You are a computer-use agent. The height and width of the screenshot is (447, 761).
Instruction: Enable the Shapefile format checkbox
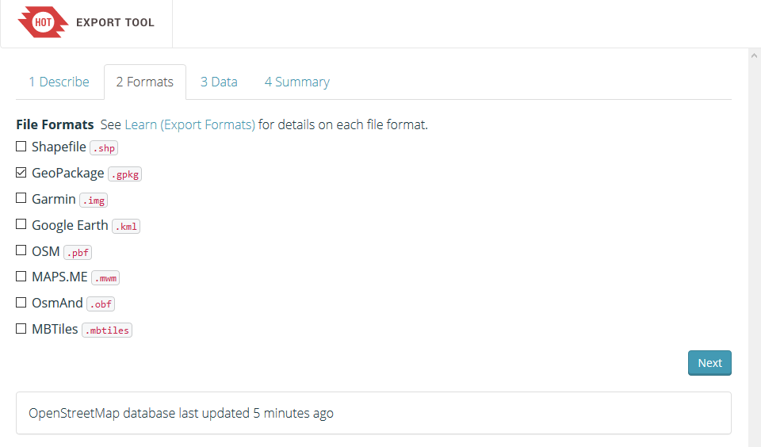[21, 147]
